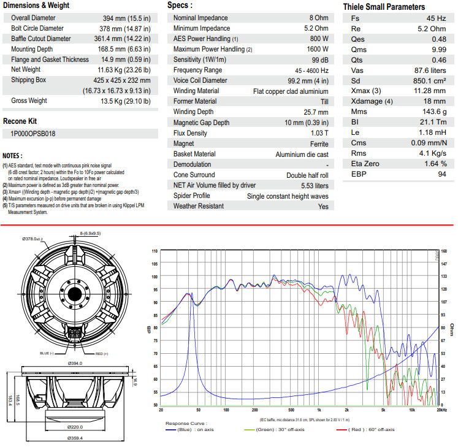Click the Net Weight value '11.63 Kg (23.26 lb)'

[x=124, y=70]
